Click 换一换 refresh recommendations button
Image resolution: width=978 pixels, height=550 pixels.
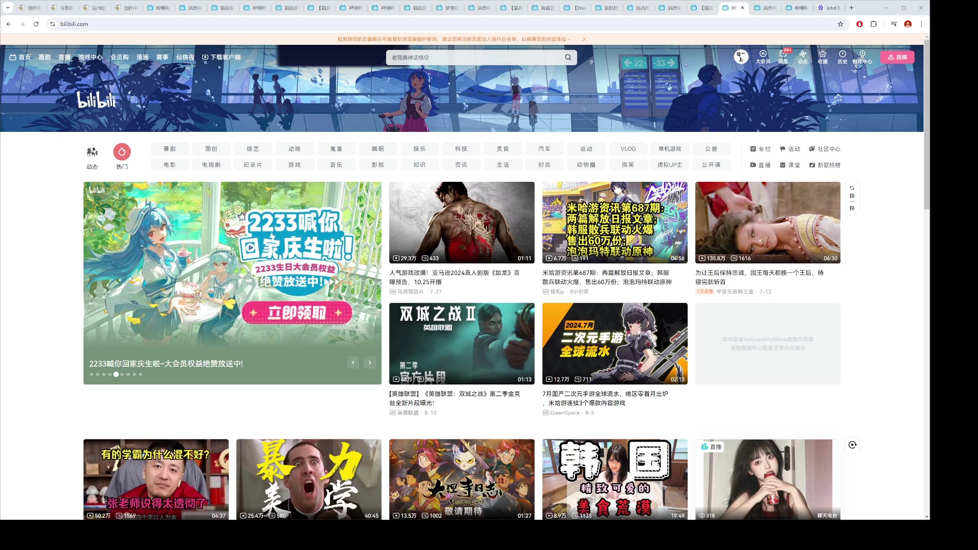(852, 198)
